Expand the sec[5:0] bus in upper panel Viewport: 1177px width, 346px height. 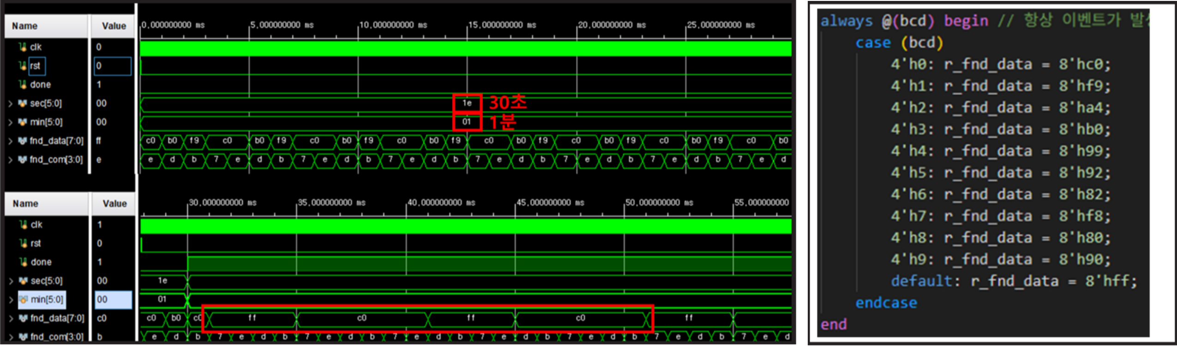(10, 103)
